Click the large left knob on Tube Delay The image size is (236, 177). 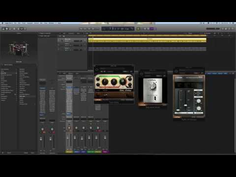tap(105, 82)
